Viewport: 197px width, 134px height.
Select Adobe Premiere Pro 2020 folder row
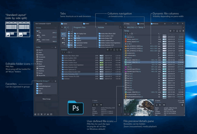tap(91, 76)
